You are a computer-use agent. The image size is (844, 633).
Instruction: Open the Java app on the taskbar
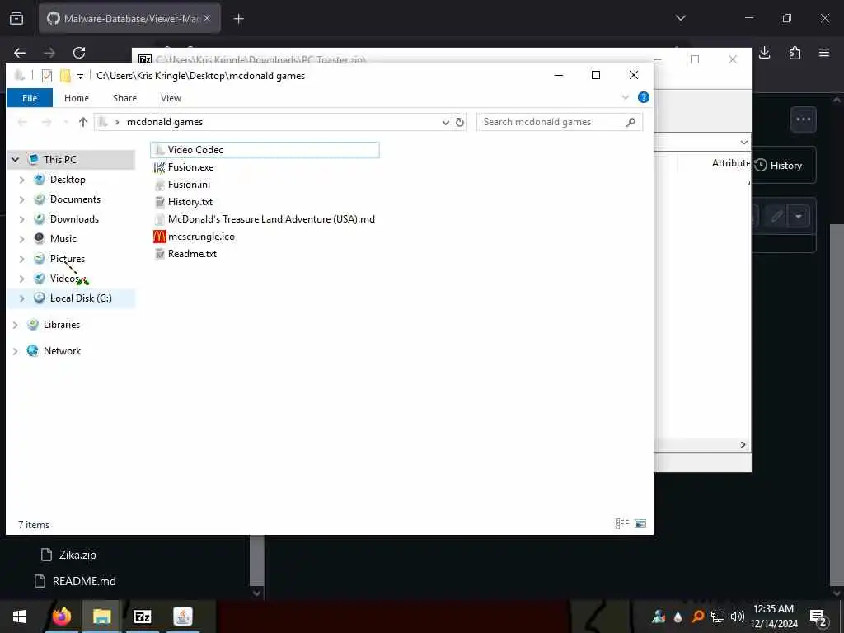[x=183, y=617]
